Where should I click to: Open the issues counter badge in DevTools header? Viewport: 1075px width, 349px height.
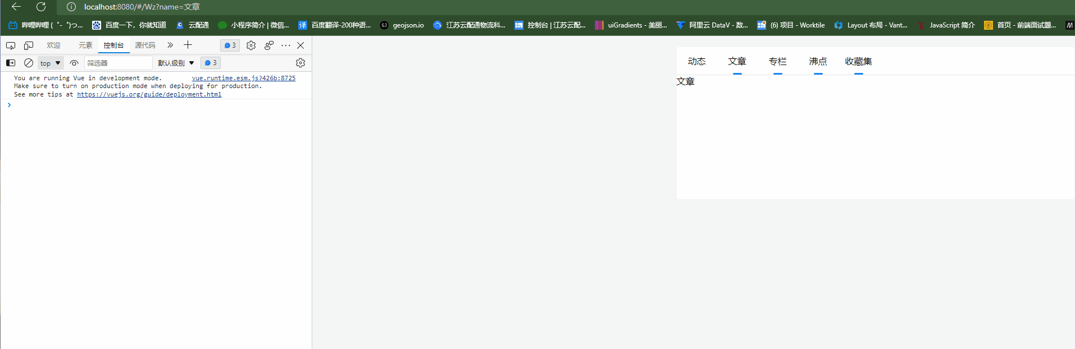point(230,45)
